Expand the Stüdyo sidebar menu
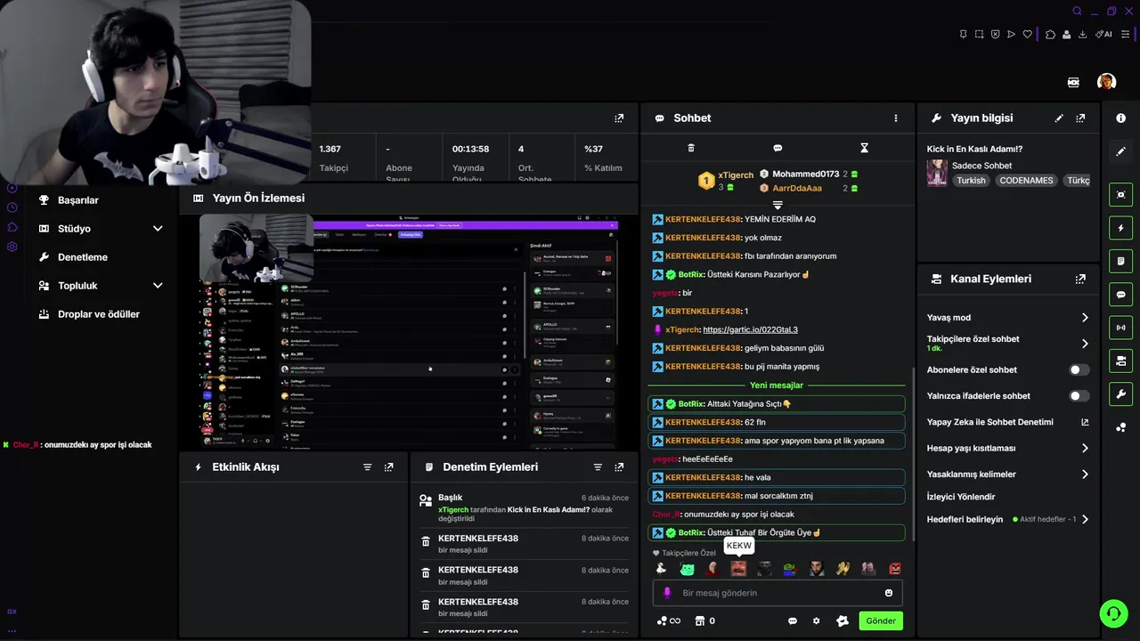The width and height of the screenshot is (1140, 641). 158,229
